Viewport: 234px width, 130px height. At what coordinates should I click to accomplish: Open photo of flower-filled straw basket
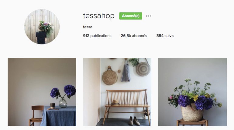point(192,92)
